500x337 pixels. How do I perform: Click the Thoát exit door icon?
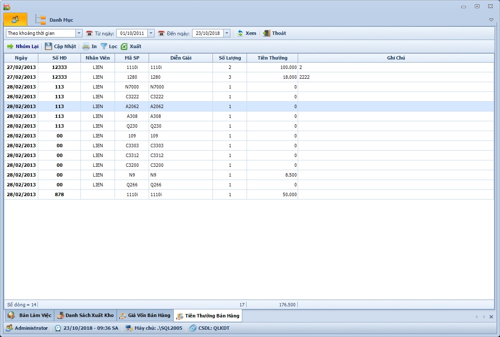click(267, 33)
